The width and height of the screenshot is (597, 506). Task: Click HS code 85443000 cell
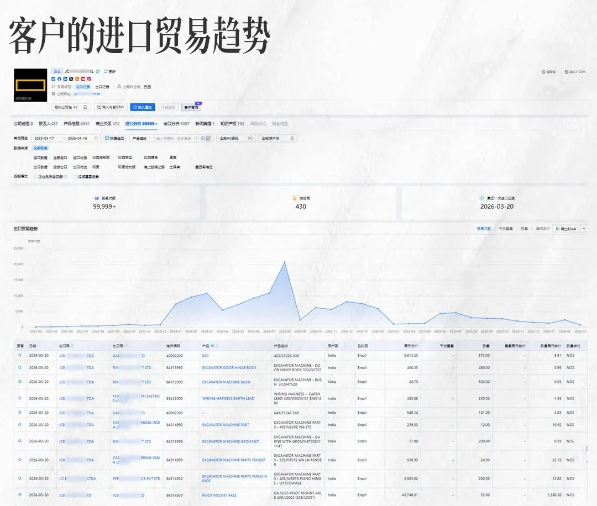click(x=174, y=398)
